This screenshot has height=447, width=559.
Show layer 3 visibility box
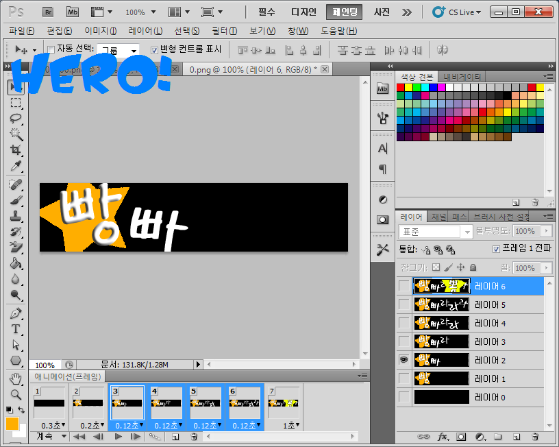click(x=403, y=341)
